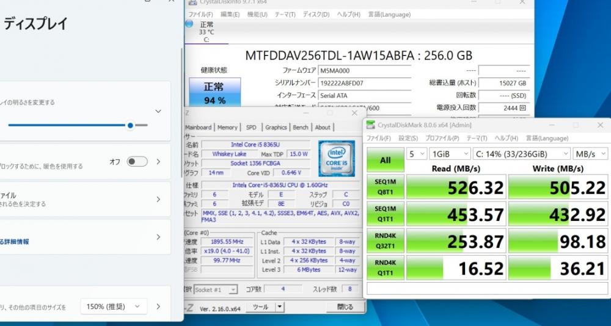Run the SEQ1M Q1T1 test
Image resolution: width=611 pixels, height=326 pixels.
coord(386,214)
